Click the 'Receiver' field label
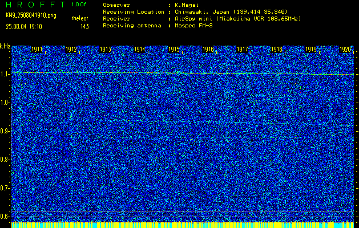Viewport: 359px width, 228px height. tap(116, 19)
